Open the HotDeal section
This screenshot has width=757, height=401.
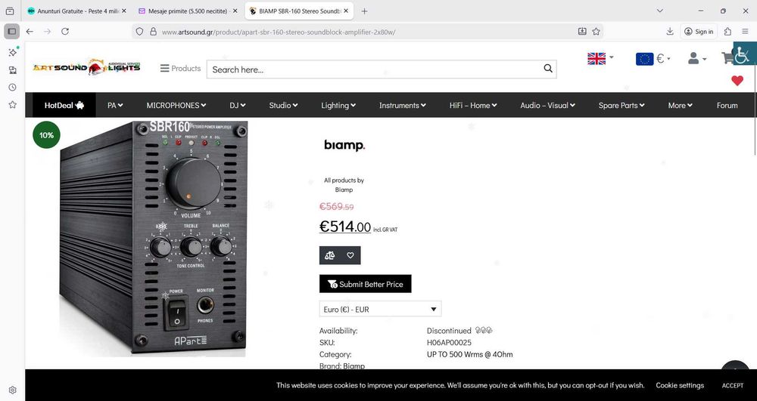[x=64, y=105]
